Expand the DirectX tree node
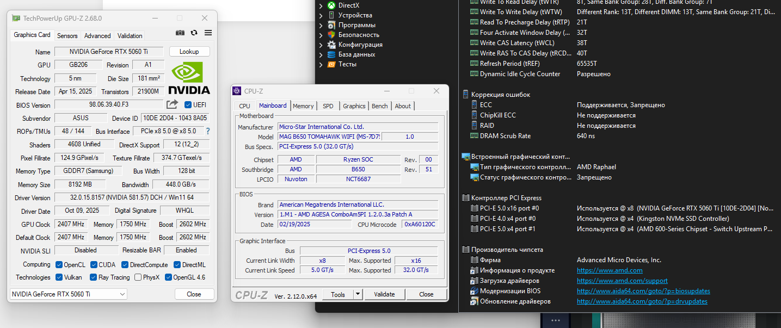The height and width of the screenshot is (328, 781). (x=321, y=5)
